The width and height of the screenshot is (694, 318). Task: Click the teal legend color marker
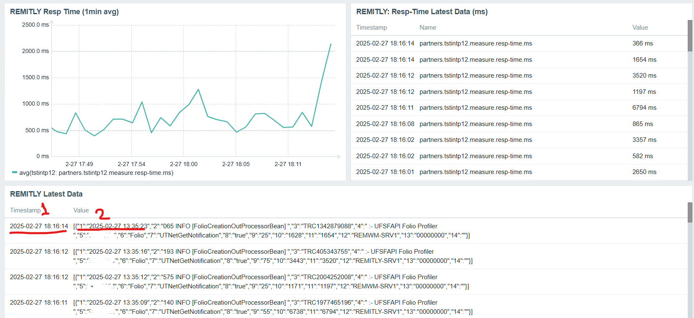(15, 172)
